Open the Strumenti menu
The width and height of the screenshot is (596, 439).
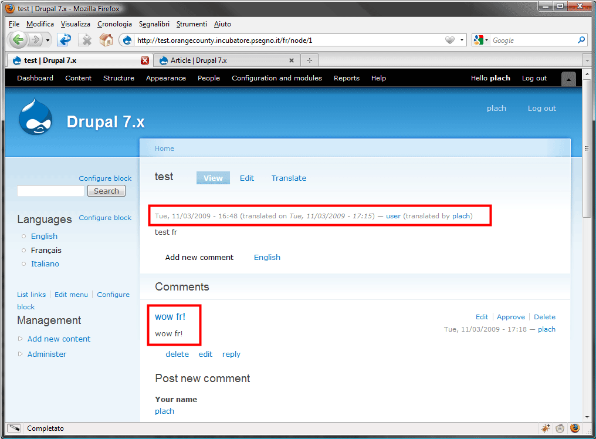tap(192, 24)
